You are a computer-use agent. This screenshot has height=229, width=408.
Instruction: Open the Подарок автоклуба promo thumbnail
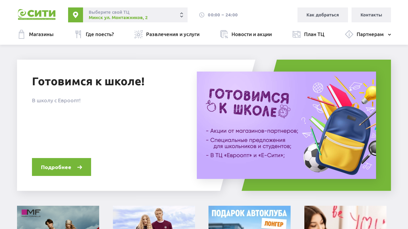[x=249, y=217]
